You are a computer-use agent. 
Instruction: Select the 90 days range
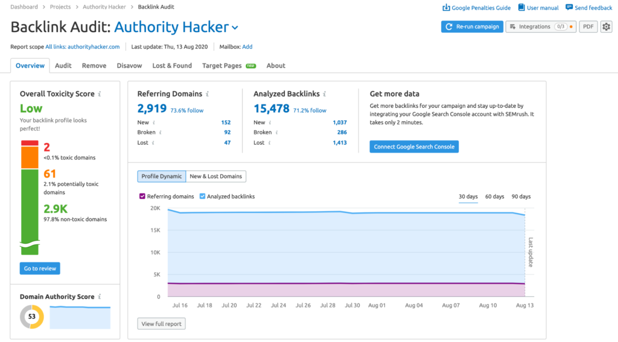click(521, 197)
